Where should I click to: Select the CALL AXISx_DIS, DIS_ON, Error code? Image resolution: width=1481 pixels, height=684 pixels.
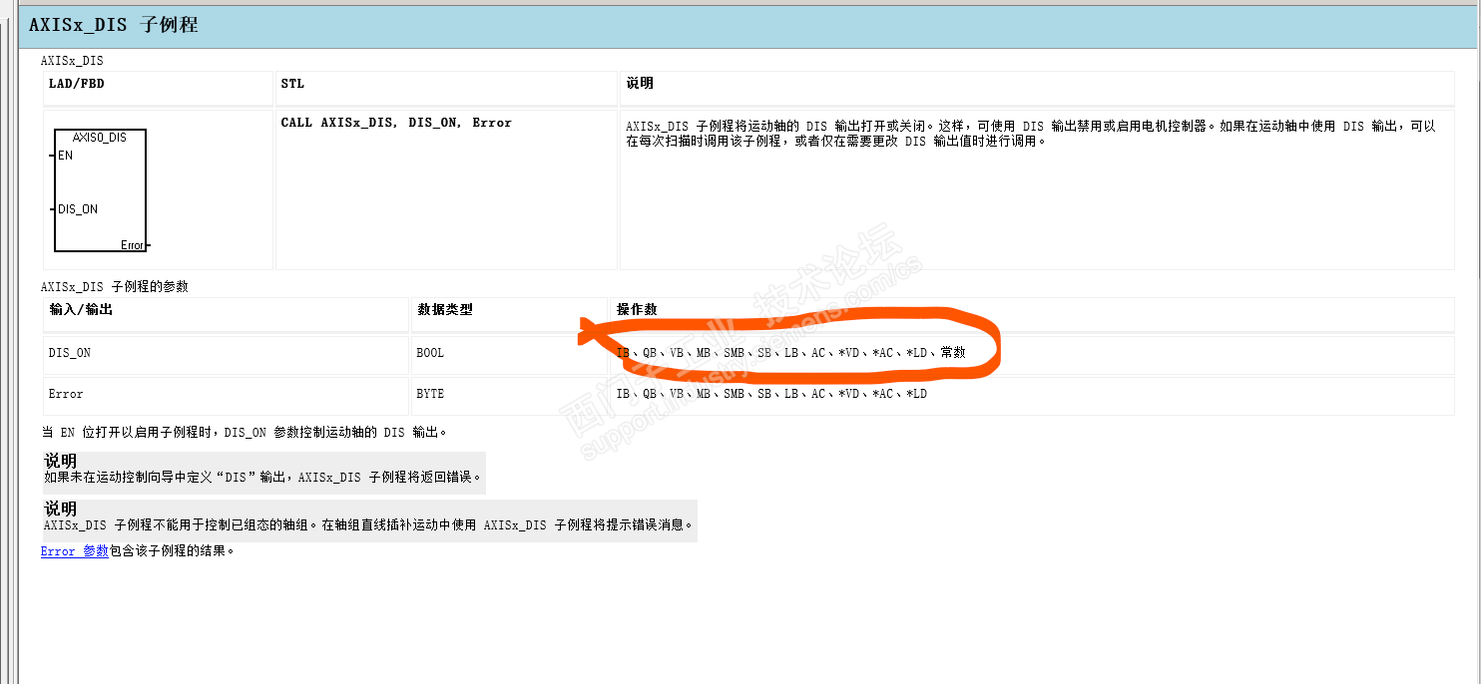[x=396, y=123]
